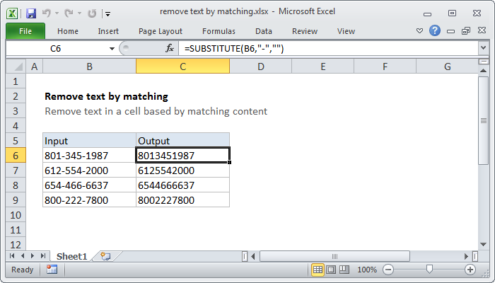Click the zoom slider handle
This screenshot has height=283, width=495.
[x=429, y=270]
